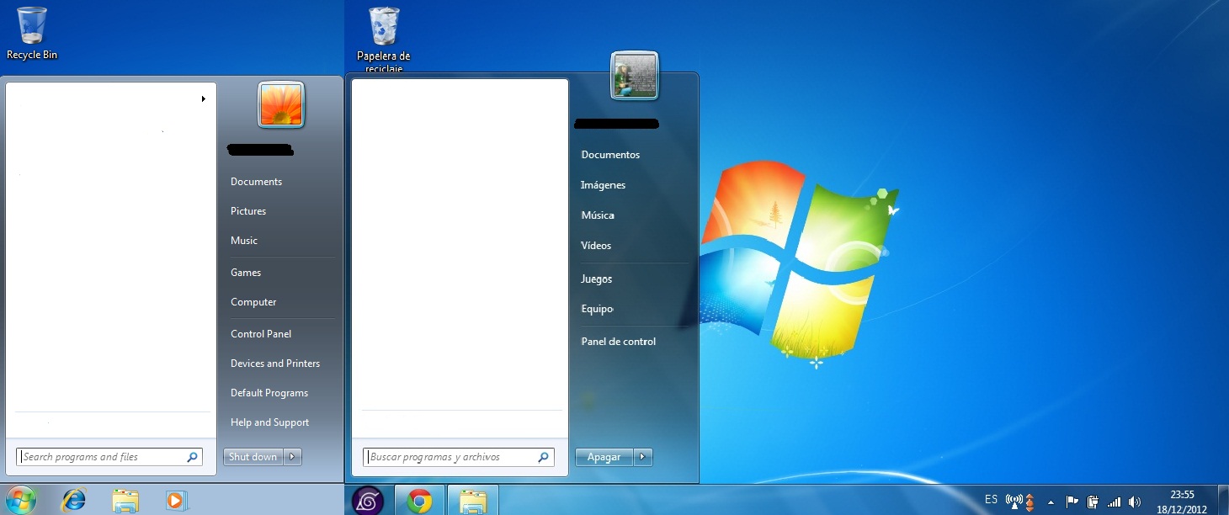
Task: Open Explorer folder icon next to Chrome
Action: [472, 501]
